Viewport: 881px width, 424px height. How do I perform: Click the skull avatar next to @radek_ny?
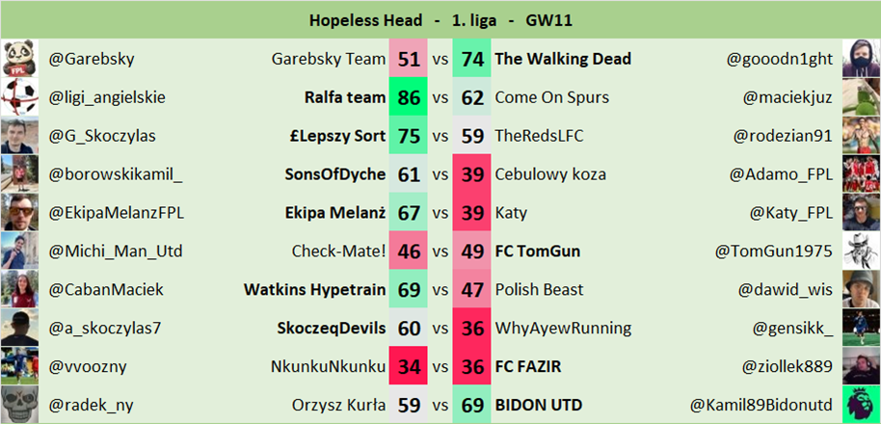[x=19, y=405]
